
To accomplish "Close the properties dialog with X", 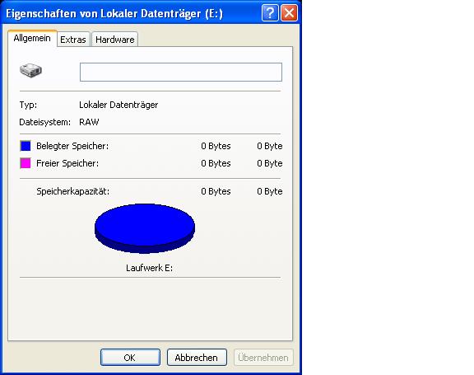I will [x=290, y=13].
